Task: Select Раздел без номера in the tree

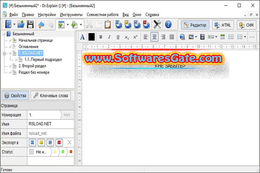Action: pyautogui.click(x=34, y=72)
